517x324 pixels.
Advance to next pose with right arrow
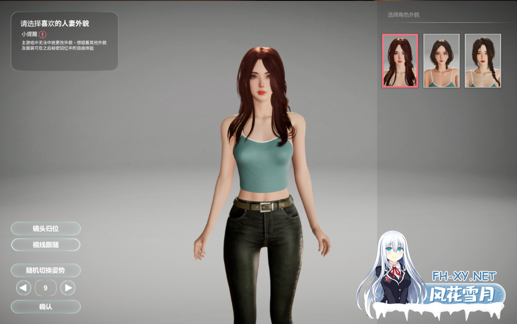tap(67, 288)
